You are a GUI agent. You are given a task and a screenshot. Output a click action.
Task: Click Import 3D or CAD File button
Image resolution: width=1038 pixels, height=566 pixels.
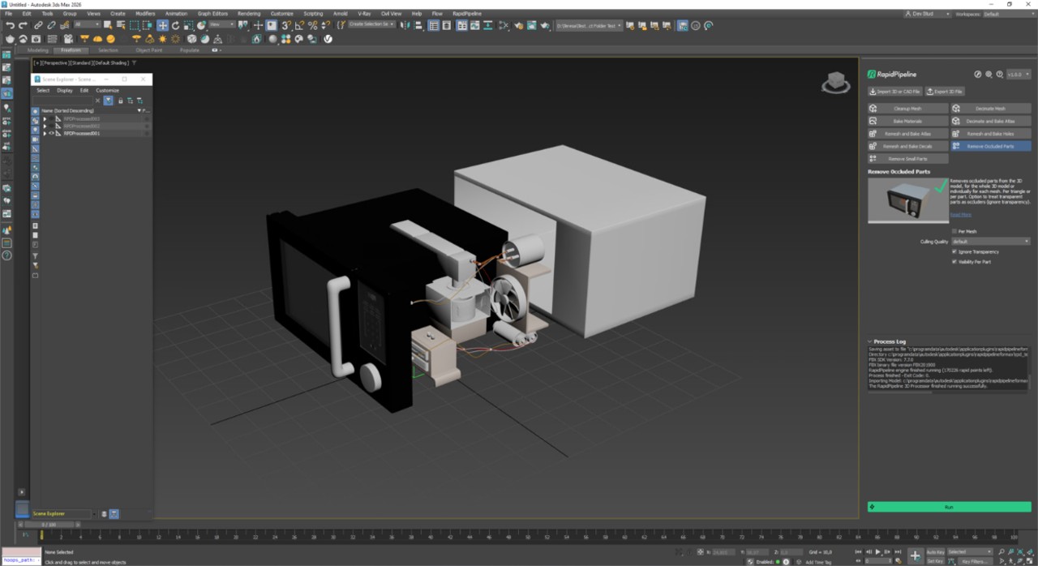(x=895, y=92)
